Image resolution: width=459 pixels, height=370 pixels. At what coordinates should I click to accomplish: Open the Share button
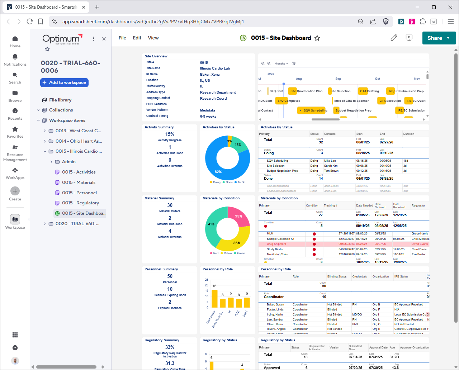[435, 38]
